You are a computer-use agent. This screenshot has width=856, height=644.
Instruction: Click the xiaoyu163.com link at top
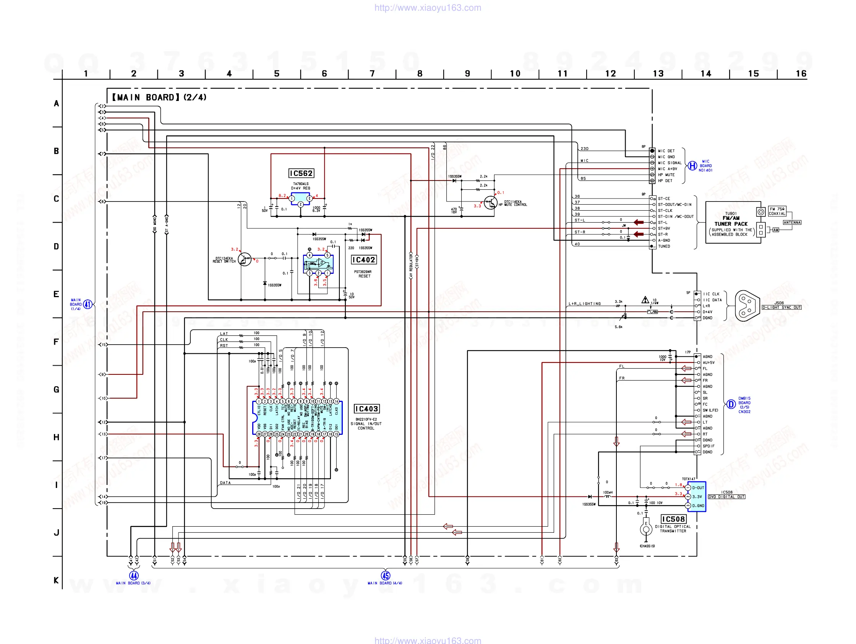(x=427, y=8)
